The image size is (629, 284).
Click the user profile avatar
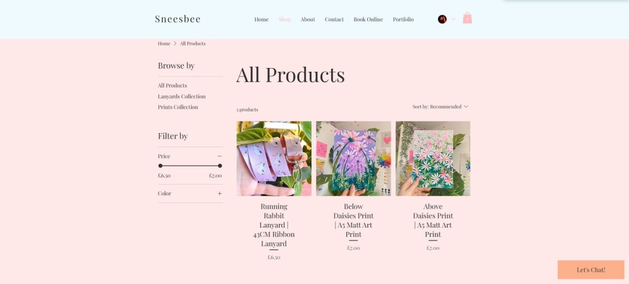(x=442, y=19)
